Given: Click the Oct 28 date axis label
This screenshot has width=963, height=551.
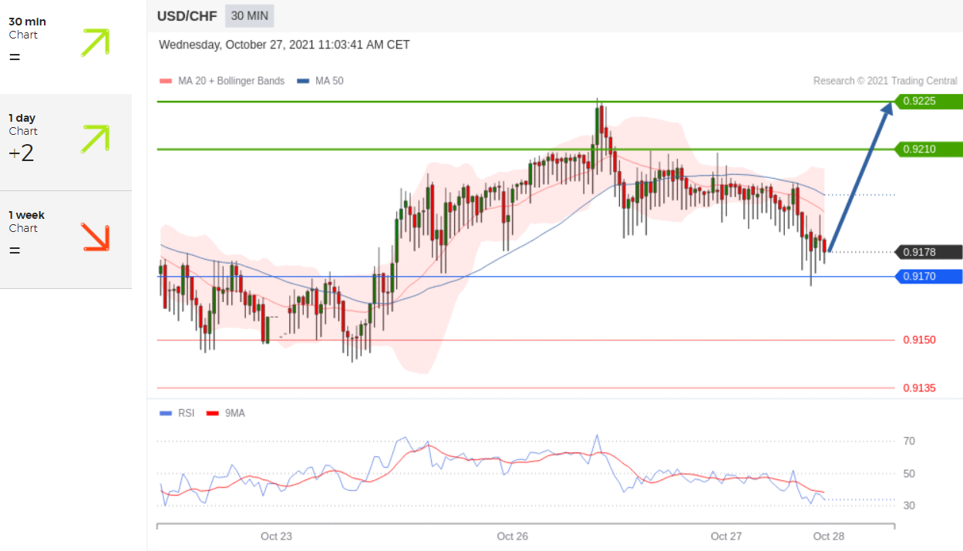Looking at the screenshot, I should point(829,536).
